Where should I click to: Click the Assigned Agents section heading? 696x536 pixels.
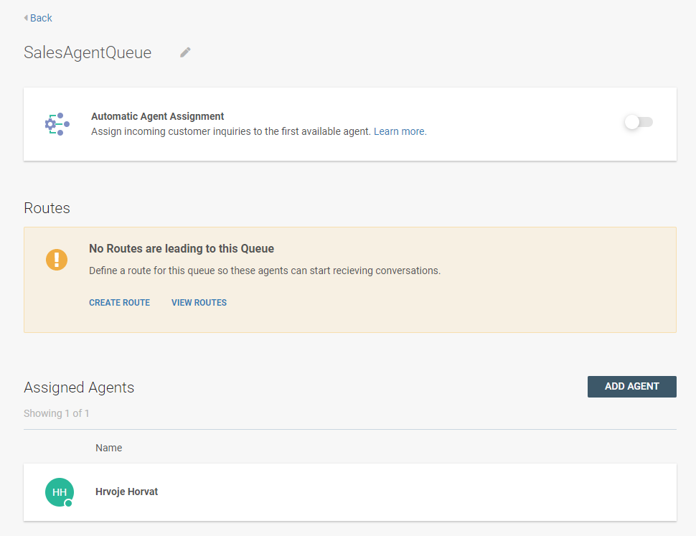(x=79, y=387)
